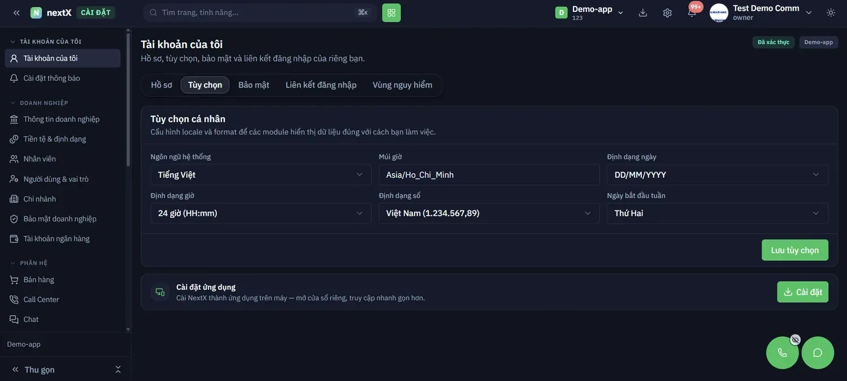Open notifications bell with 99+ badge

pyautogui.click(x=692, y=11)
